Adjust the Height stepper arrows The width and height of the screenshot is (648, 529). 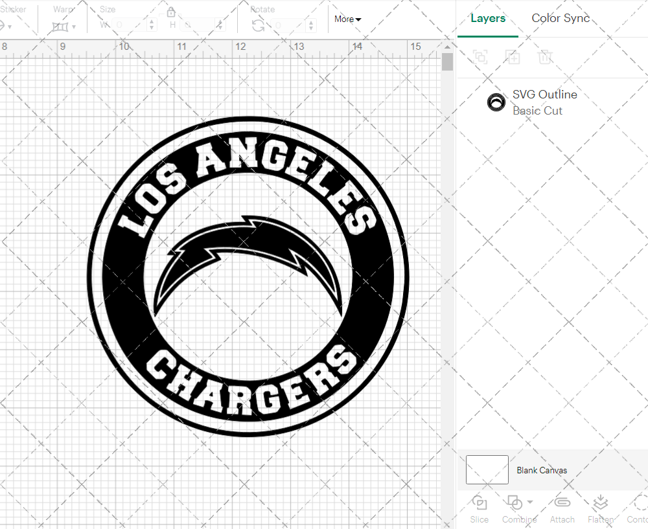click(220, 25)
